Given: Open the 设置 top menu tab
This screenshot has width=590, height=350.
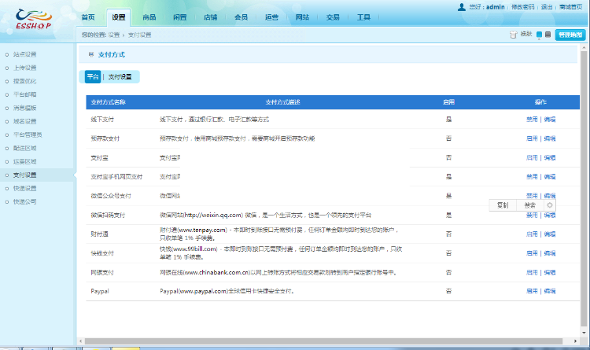Looking at the screenshot, I should point(119,17).
